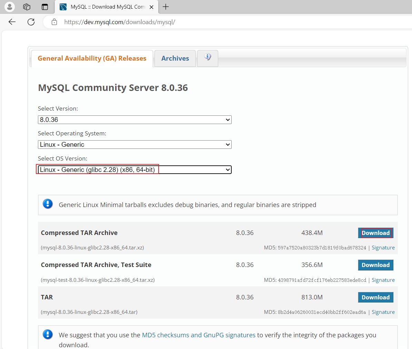Switch to General Availability (GA) Releases tab
This screenshot has width=412, height=349.
pos(92,58)
